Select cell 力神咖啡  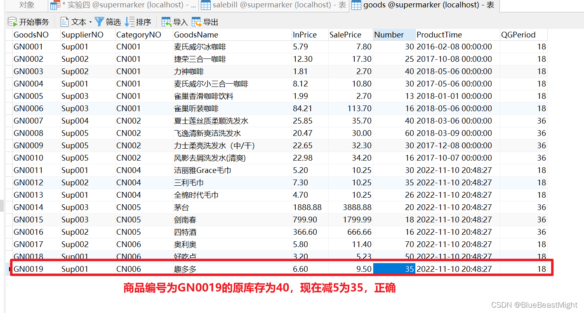[x=232, y=71]
